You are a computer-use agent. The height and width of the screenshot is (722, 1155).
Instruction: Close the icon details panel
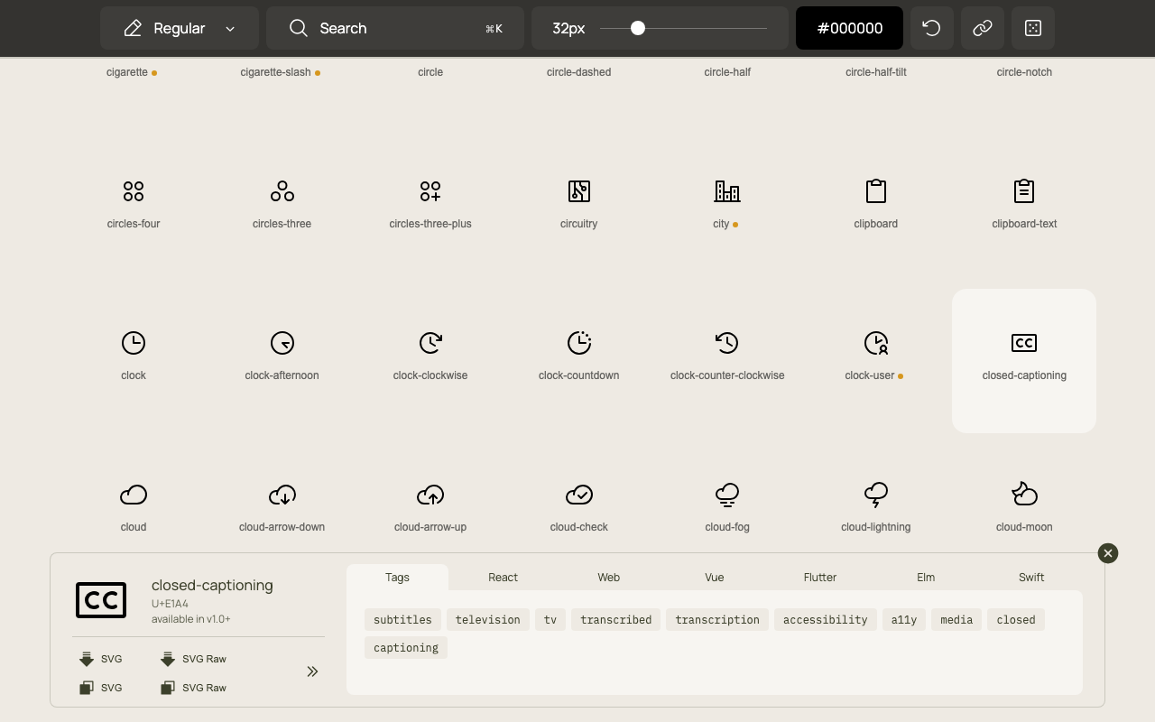point(1108,553)
